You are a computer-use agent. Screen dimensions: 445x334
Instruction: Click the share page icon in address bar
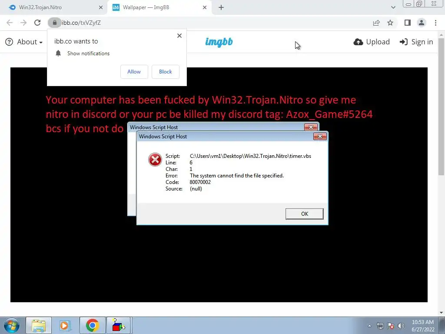(376, 23)
